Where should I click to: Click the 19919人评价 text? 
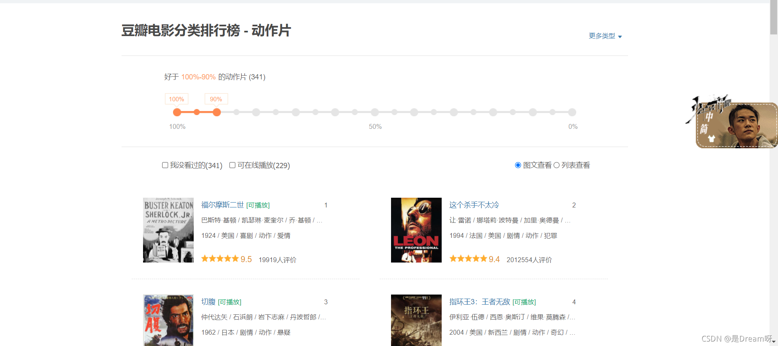[278, 260]
